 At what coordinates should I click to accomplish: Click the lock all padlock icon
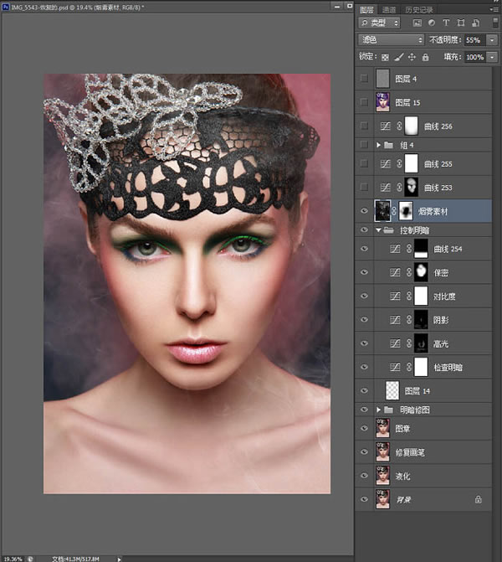click(x=425, y=57)
